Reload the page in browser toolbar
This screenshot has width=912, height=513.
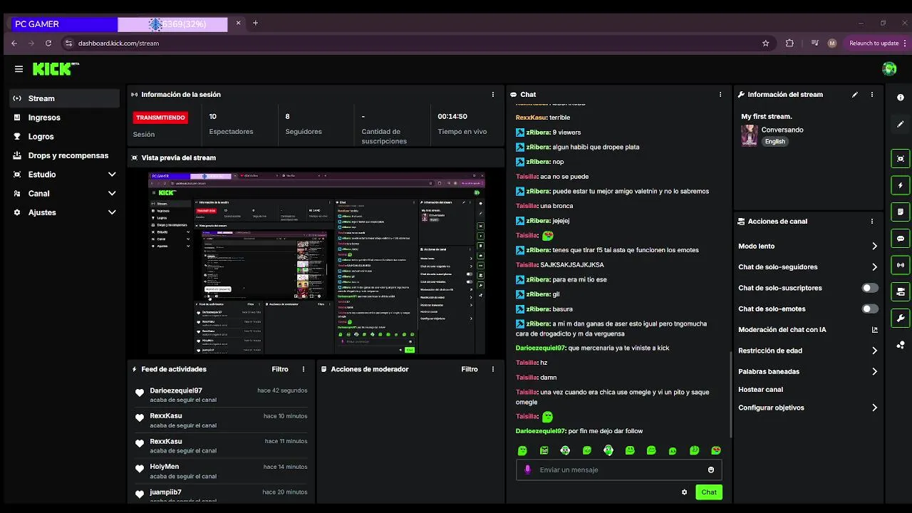(x=48, y=43)
